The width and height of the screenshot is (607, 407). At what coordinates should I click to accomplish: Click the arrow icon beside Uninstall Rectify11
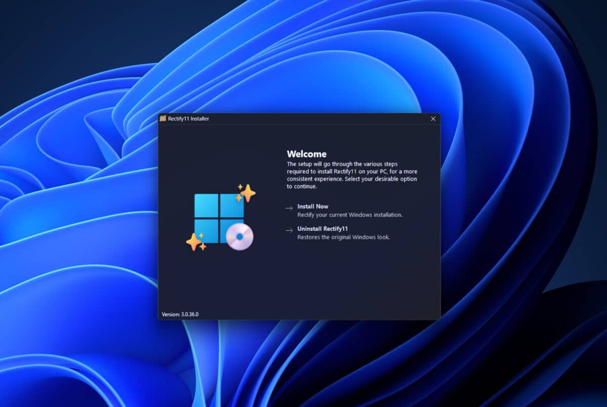pos(289,230)
